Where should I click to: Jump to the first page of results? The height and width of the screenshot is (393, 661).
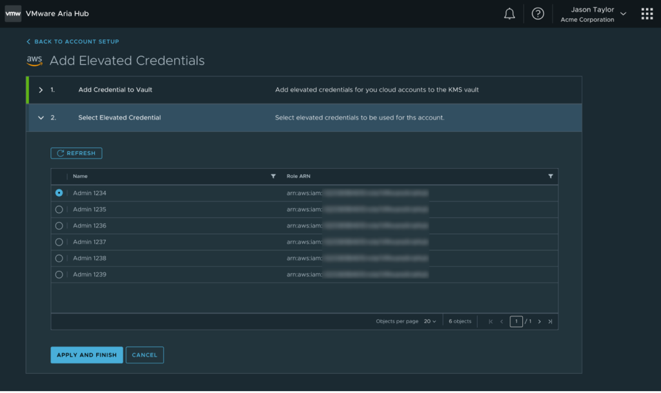point(491,321)
